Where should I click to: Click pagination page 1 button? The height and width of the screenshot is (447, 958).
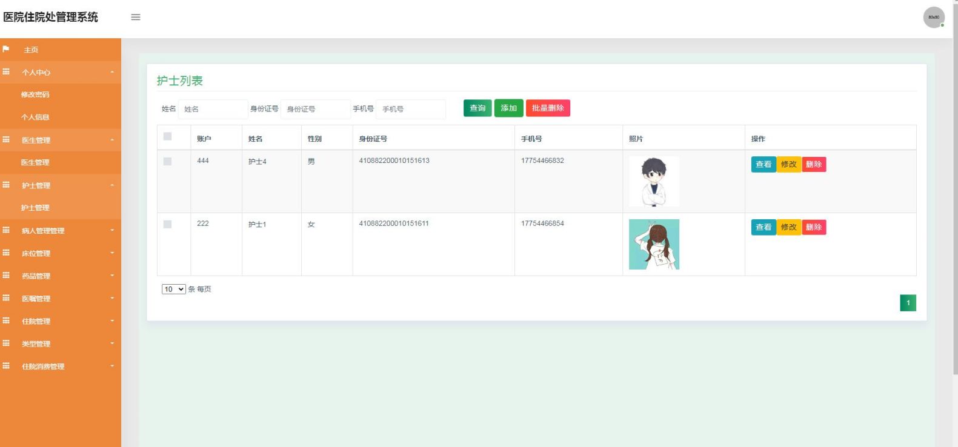click(908, 303)
